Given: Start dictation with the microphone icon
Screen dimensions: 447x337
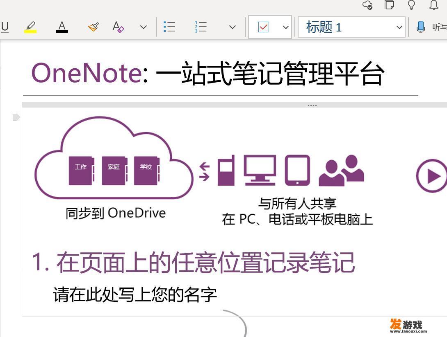Looking at the screenshot, I should coord(420,27).
